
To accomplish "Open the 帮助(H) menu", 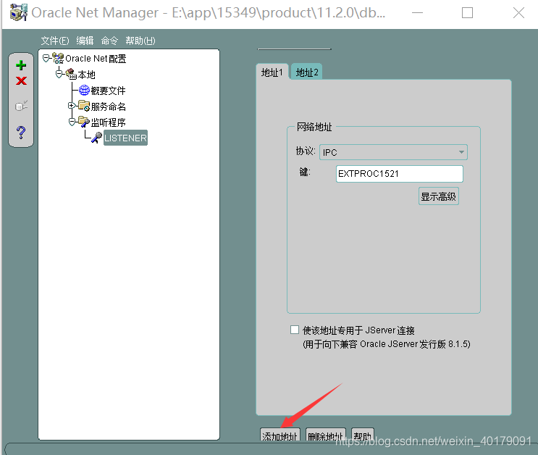I will (140, 41).
